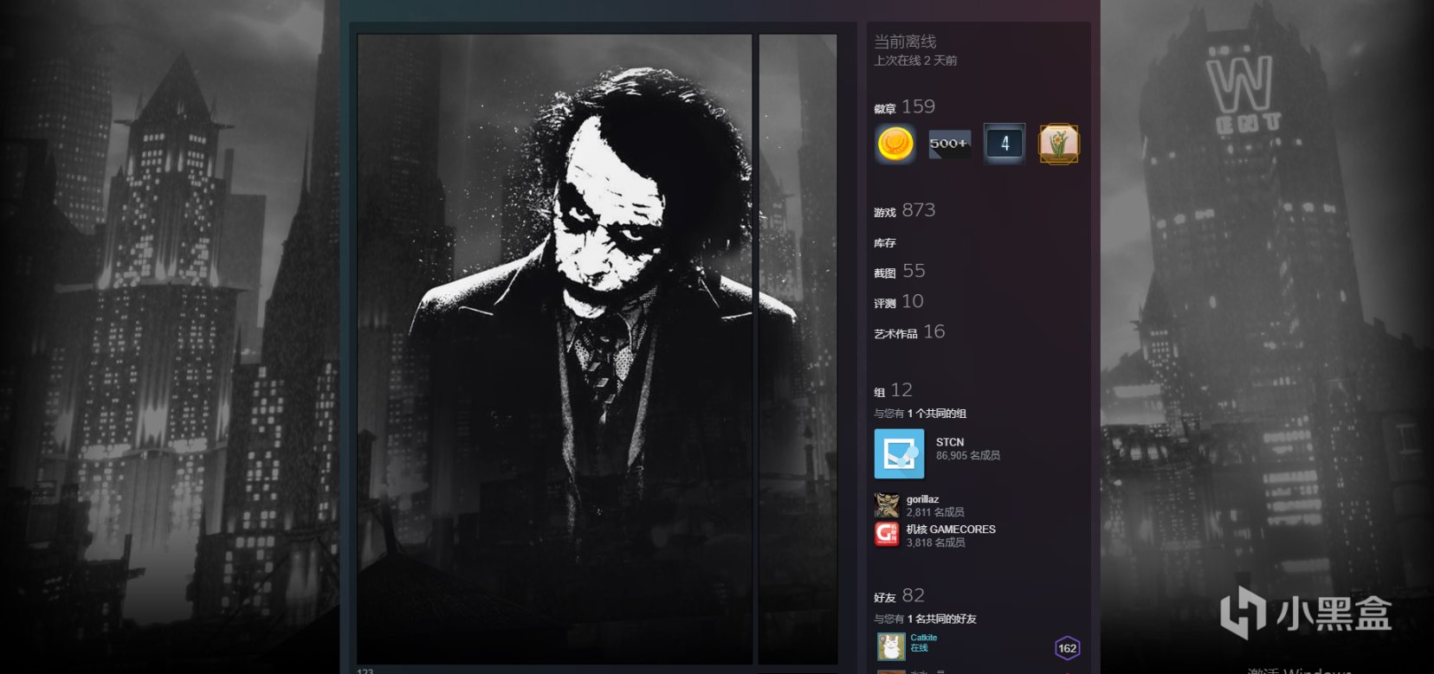Click the 当前离线 status text
This screenshot has width=1434, height=674.
pyautogui.click(x=905, y=42)
